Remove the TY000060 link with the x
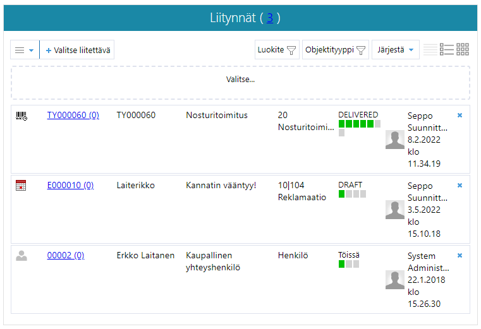481x329 pixels. click(460, 115)
